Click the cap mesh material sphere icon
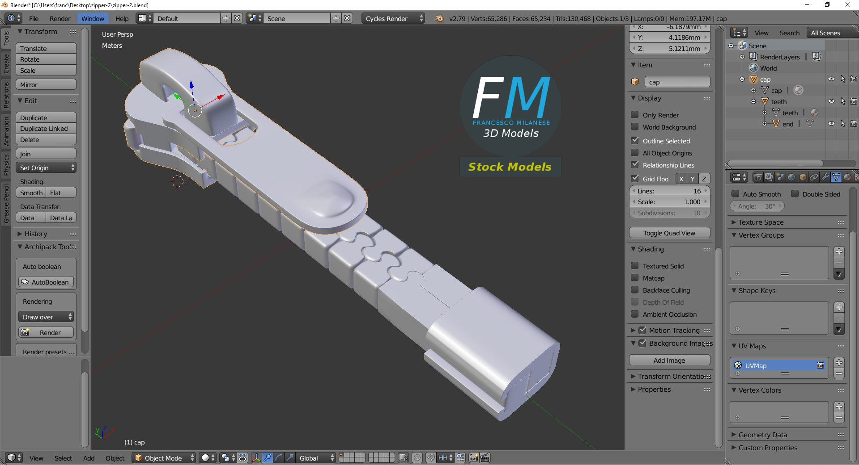Screen dimensions: 859x465 [799, 90]
